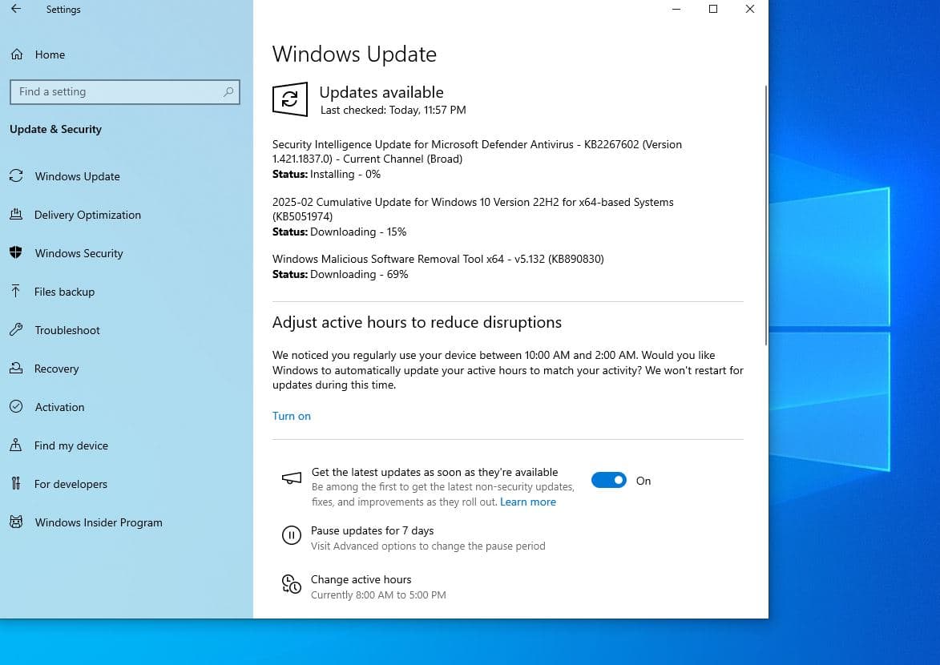Open Windows Security settings
This screenshot has height=665, width=940.
(79, 253)
